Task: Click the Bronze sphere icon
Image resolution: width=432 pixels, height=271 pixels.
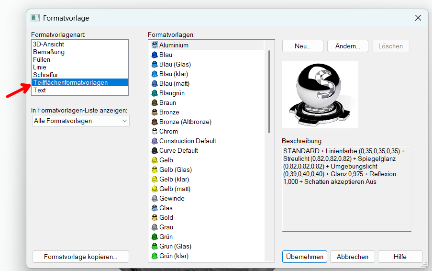Action: click(x=155, y=112)
